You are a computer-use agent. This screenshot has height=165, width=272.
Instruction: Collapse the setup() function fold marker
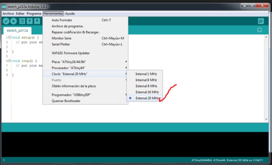(10, 37)
